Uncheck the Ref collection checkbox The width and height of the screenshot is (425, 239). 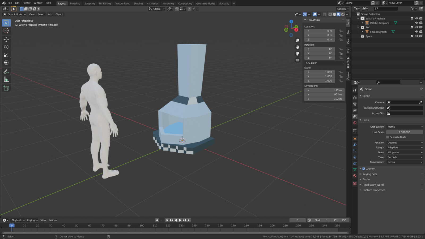pyautogui.click(x=412, y=27)
